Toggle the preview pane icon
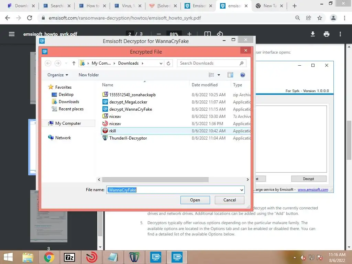 (x=230, y=75)
